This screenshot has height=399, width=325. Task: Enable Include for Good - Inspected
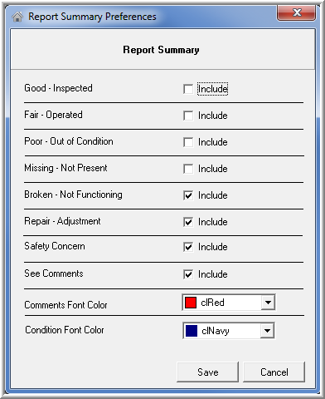tap(188, 89)
